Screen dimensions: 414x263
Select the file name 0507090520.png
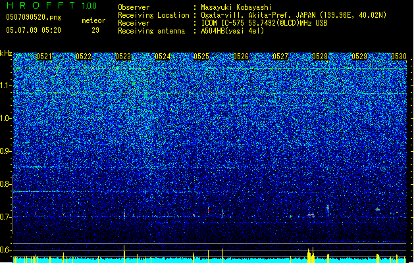[34, 17]
